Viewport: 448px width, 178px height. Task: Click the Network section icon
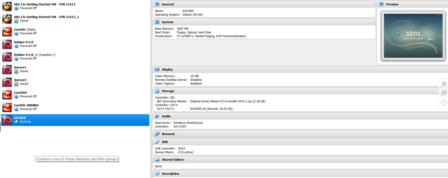coord(157,134)
